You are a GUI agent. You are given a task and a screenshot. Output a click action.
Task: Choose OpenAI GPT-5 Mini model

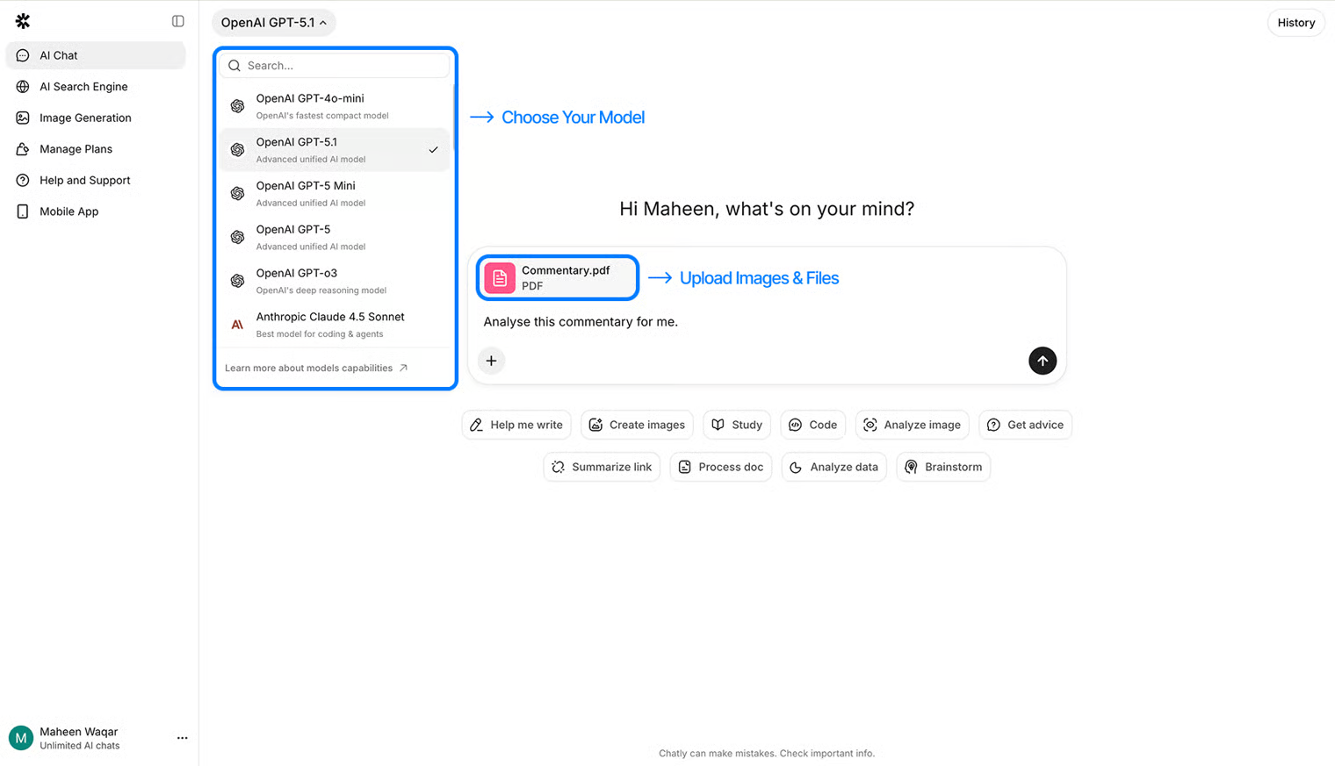334,194
